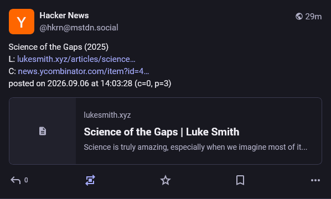Viewport: 331px width, 199px height.
Task: Click the public visibility globe icon
Action: coord(299,17)
